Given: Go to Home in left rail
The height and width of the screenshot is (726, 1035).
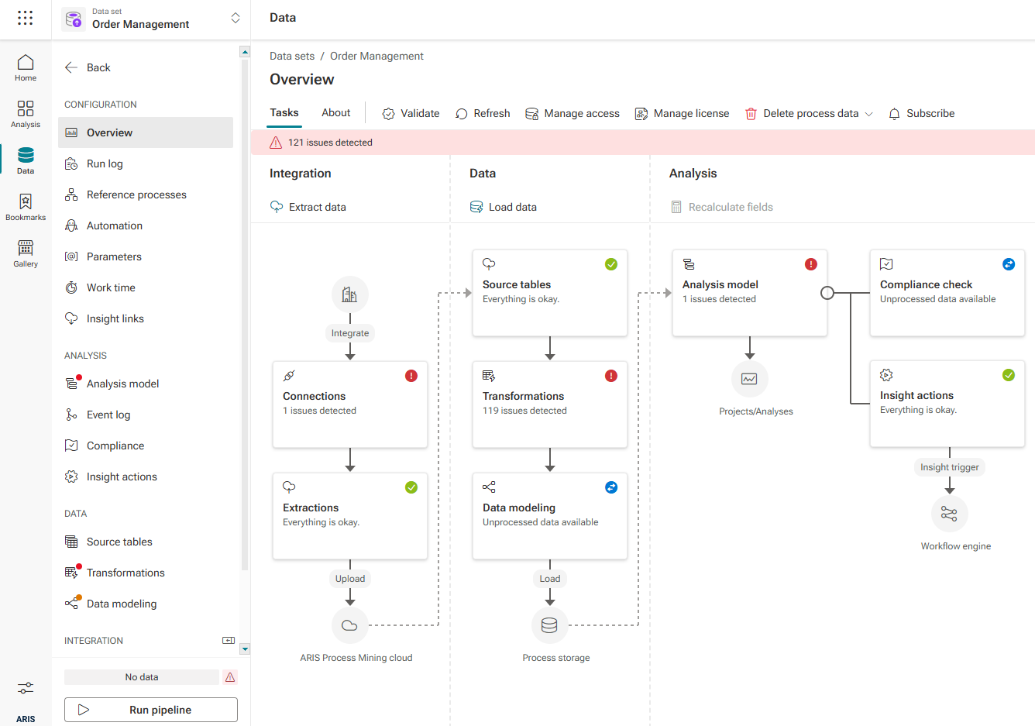Looking at the screenshot, I should [26, 67].
